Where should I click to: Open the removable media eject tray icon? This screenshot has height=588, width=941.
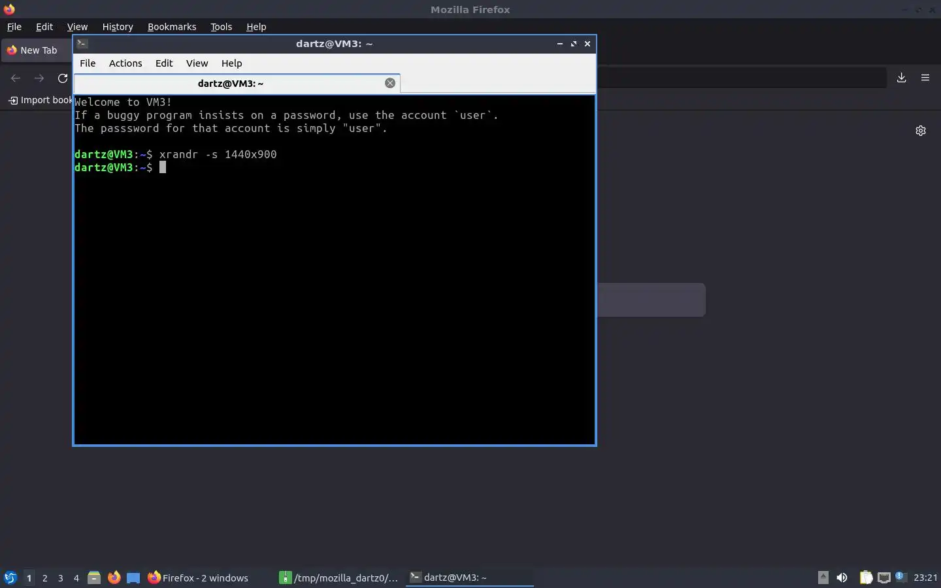(823, 578)
